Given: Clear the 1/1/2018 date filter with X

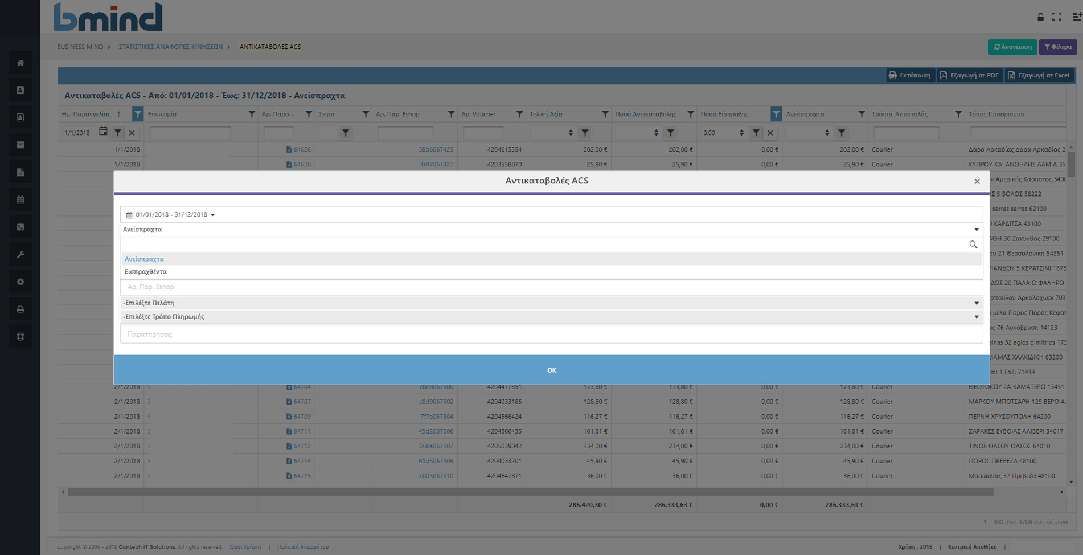Looking at the screenshot, I should click(x=132, y=133).
